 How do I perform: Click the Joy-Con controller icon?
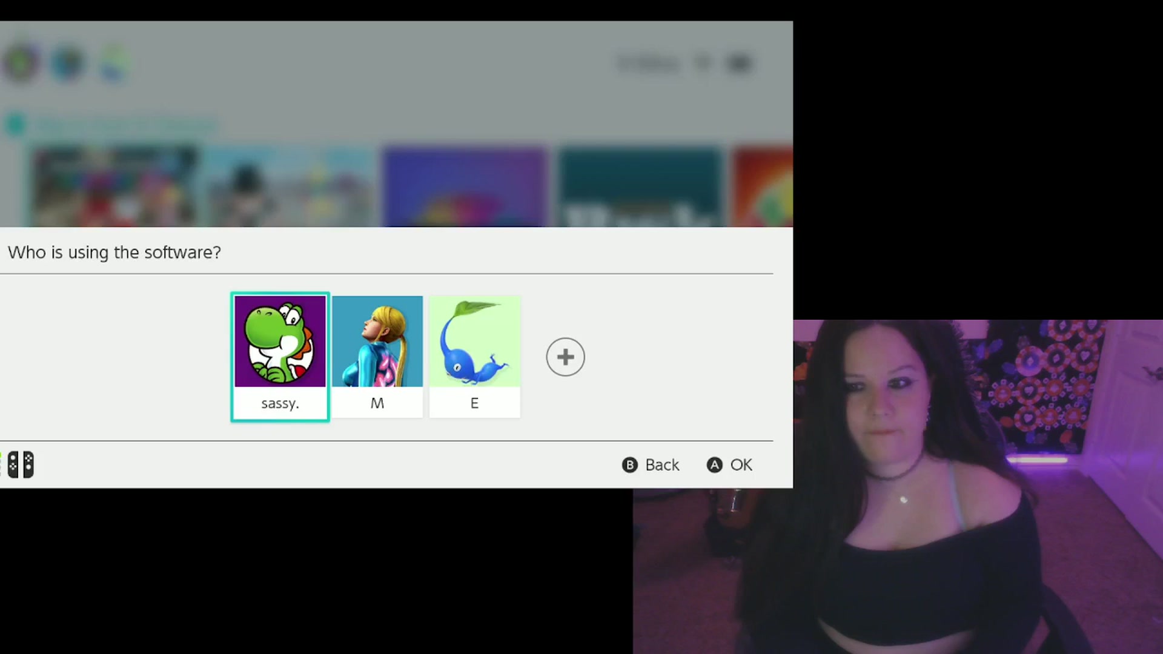point(21,464)
